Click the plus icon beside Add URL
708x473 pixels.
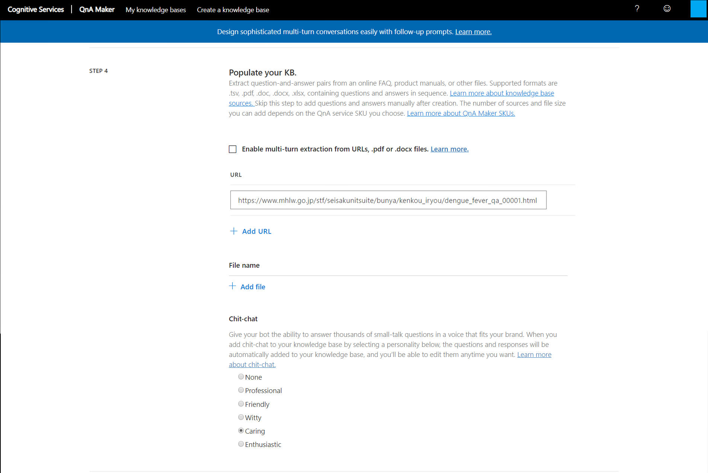(x=233, y=231)
